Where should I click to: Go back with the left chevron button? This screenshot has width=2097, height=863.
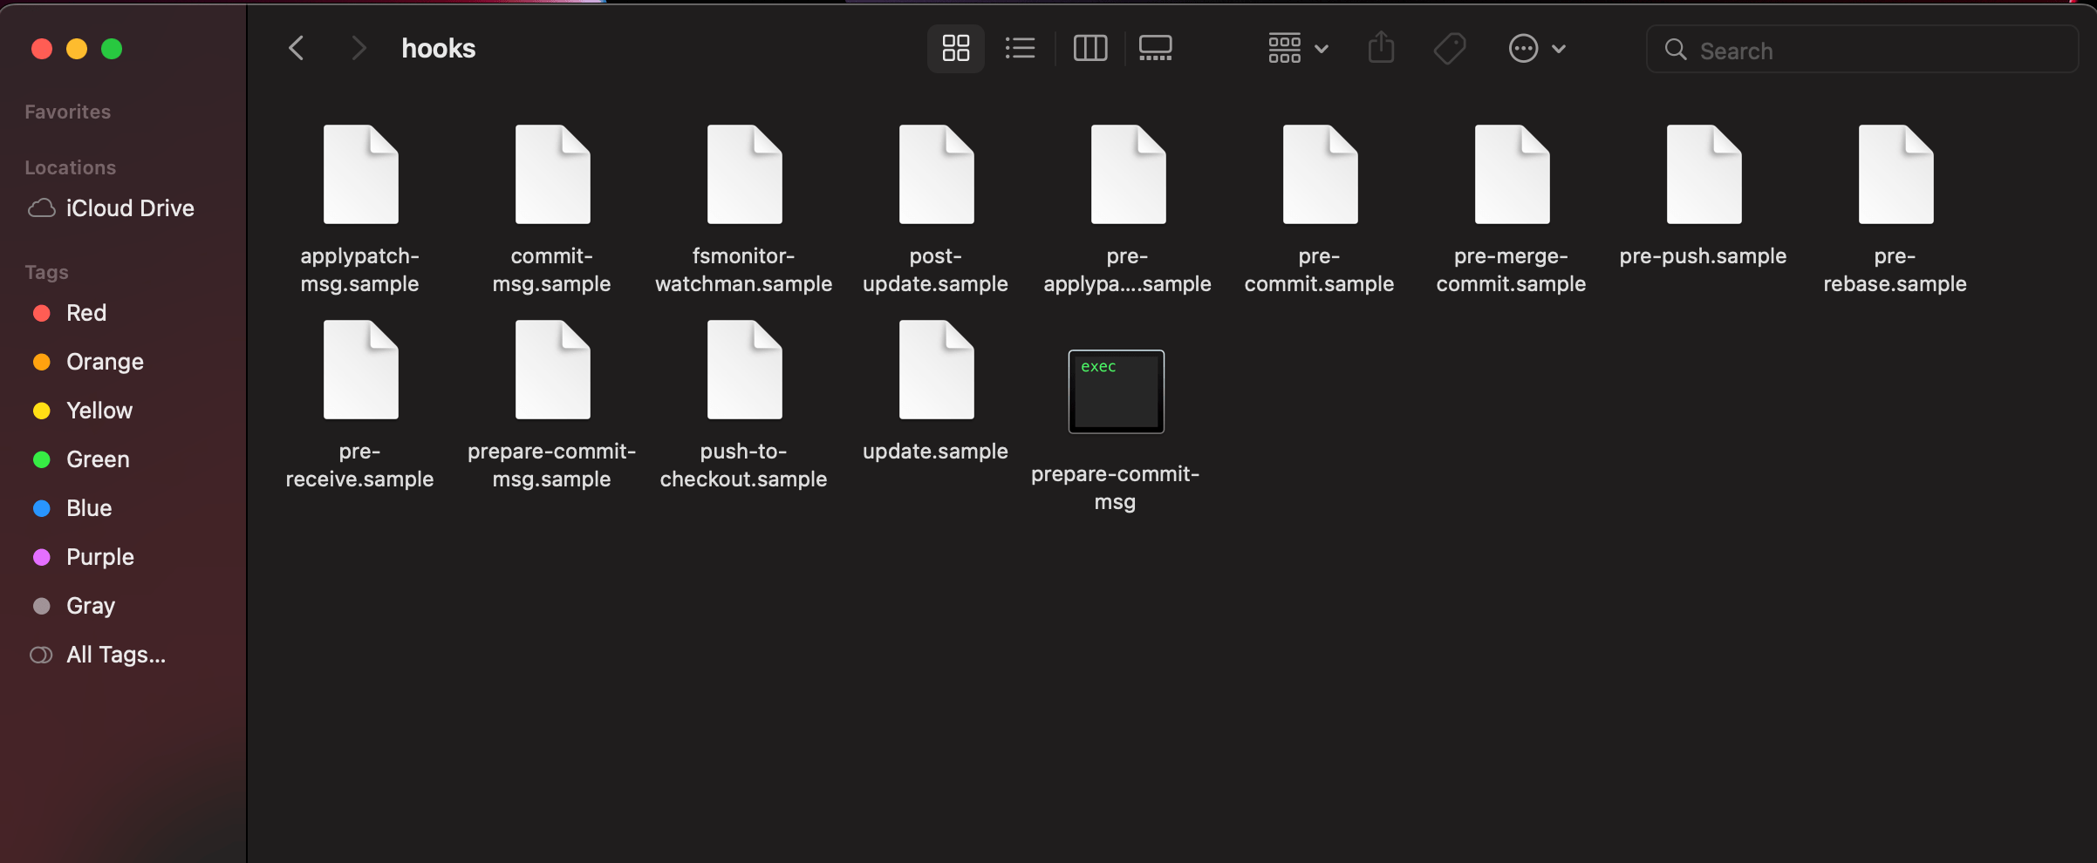click(297, 48)
